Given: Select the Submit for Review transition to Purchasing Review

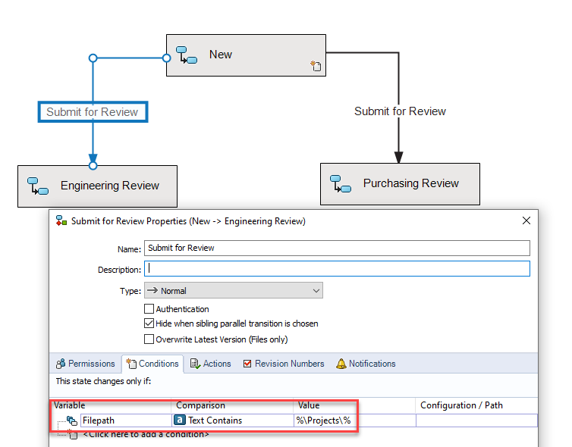Looking at the screenshot, I should point(401,111).
